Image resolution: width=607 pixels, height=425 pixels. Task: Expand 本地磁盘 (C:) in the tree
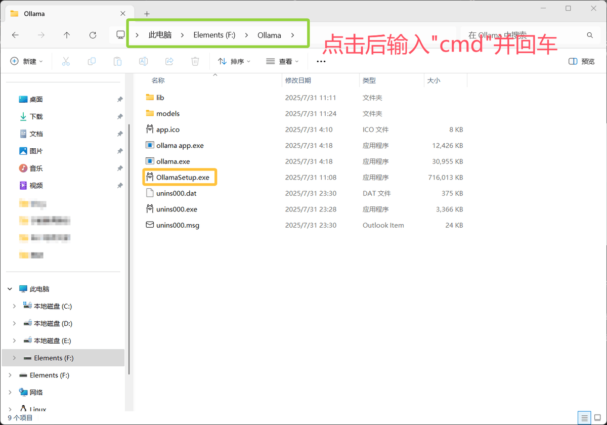coord(14,306)
